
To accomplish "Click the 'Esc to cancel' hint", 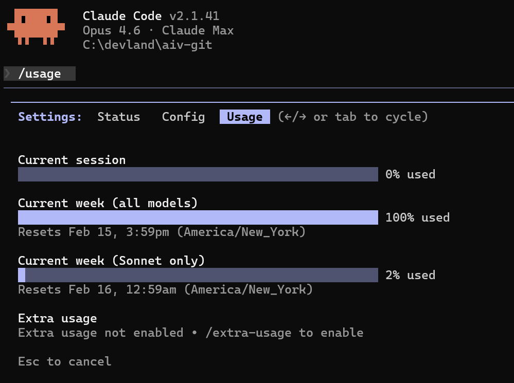I will pos(65,361).
